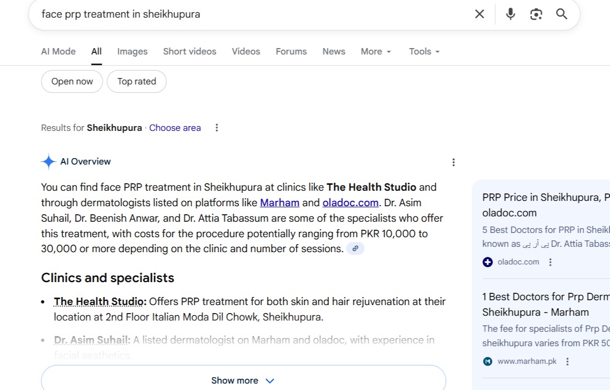The image size is (610, 390).
Task: Open the oladoc.com link in the overview text
Action: 350,203
